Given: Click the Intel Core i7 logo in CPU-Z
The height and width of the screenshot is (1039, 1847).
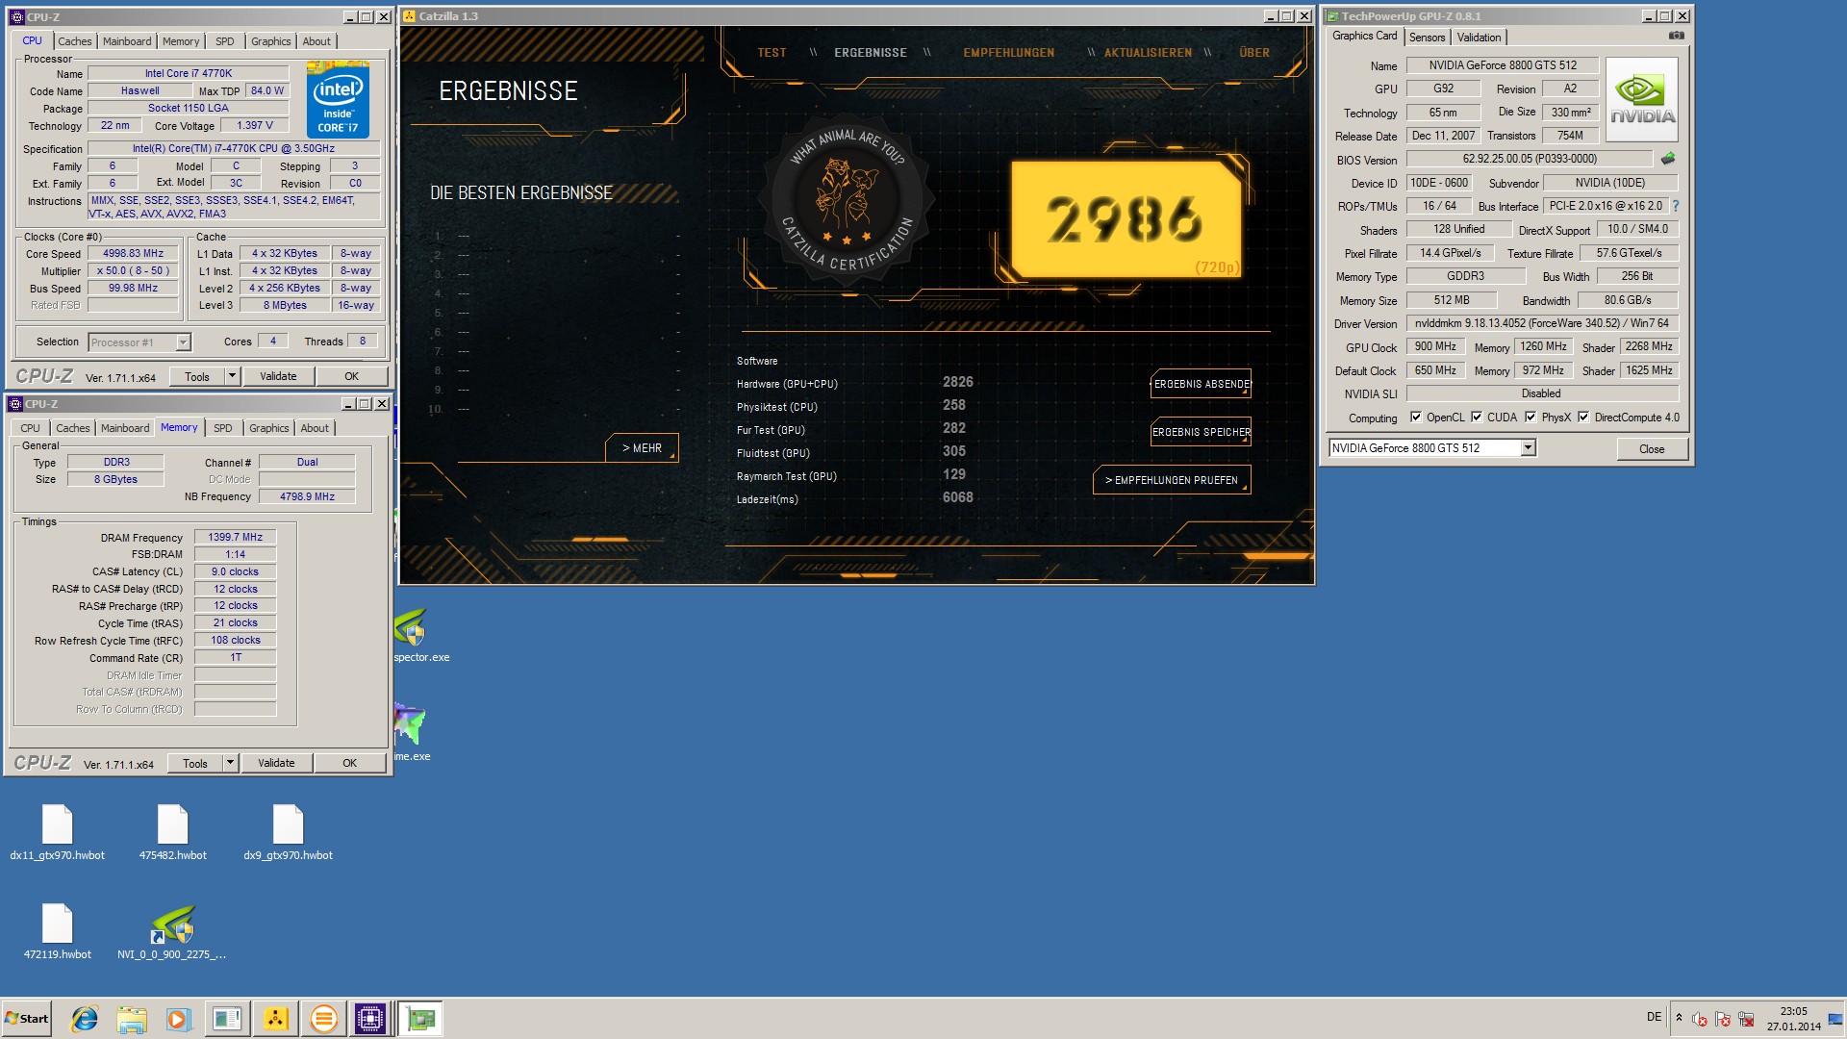Looking at the screenshot, I should point(338,100).
